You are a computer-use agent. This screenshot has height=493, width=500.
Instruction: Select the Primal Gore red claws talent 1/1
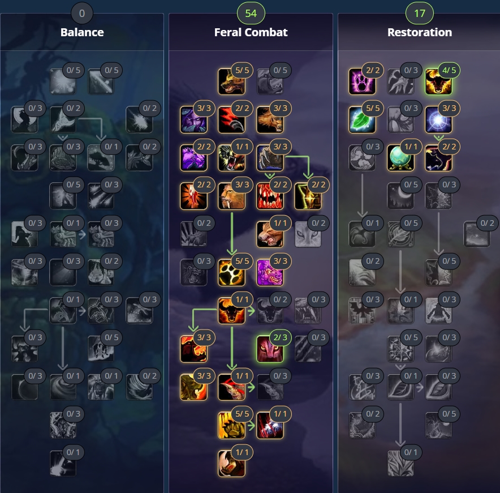click(270, 425)
